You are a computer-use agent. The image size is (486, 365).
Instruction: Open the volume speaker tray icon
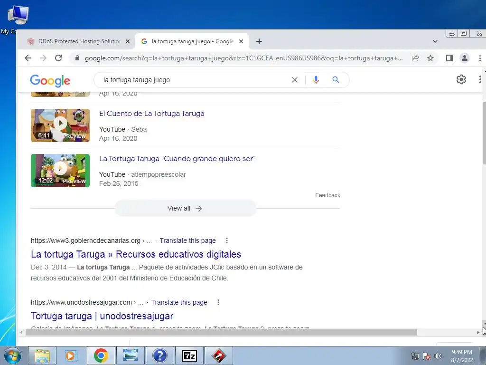438,356
